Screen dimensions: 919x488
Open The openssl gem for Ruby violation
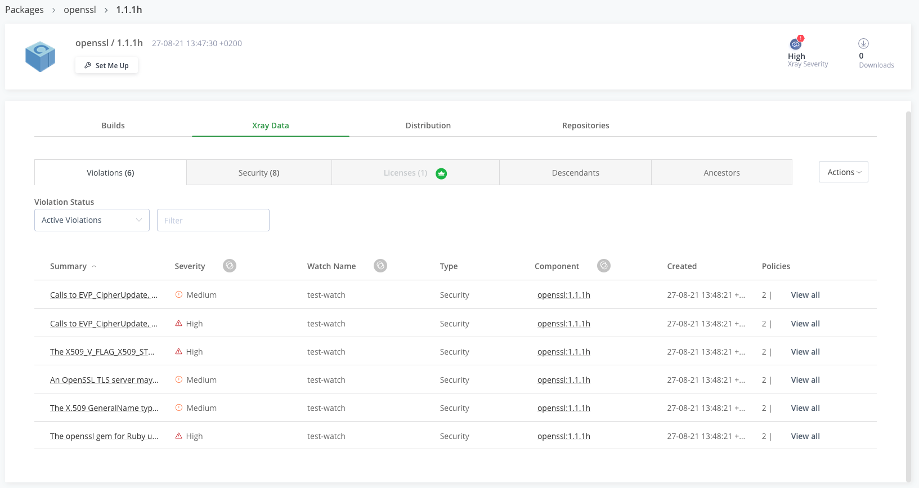click(x=104, y=436)
